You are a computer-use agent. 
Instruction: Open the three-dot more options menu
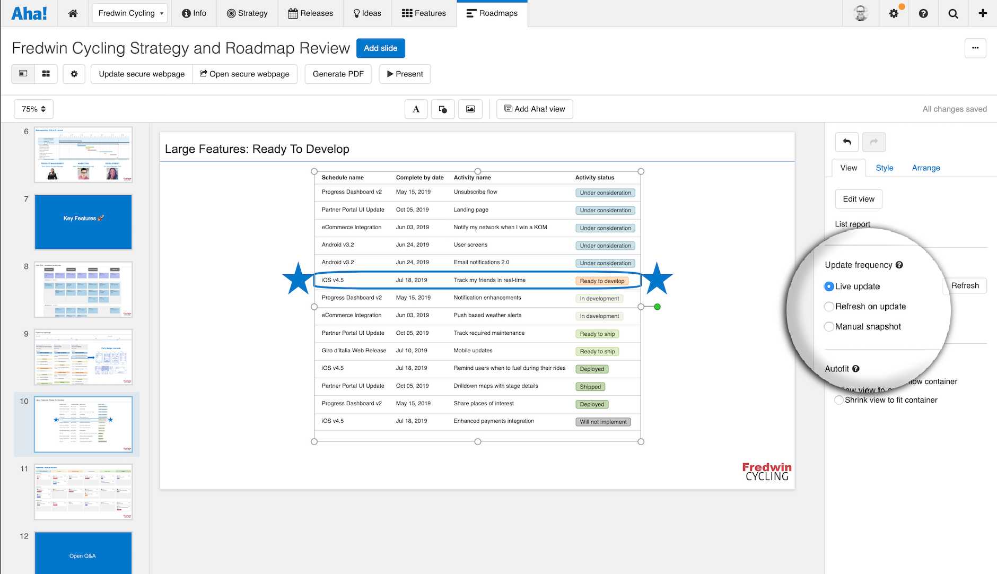[x=975, y=48]
